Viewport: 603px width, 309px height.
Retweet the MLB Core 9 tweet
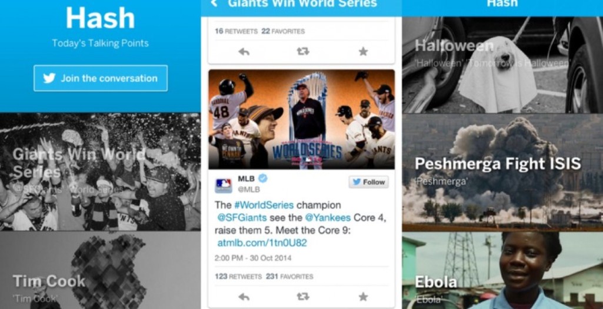pyautogui.click(x=303, y=296)
